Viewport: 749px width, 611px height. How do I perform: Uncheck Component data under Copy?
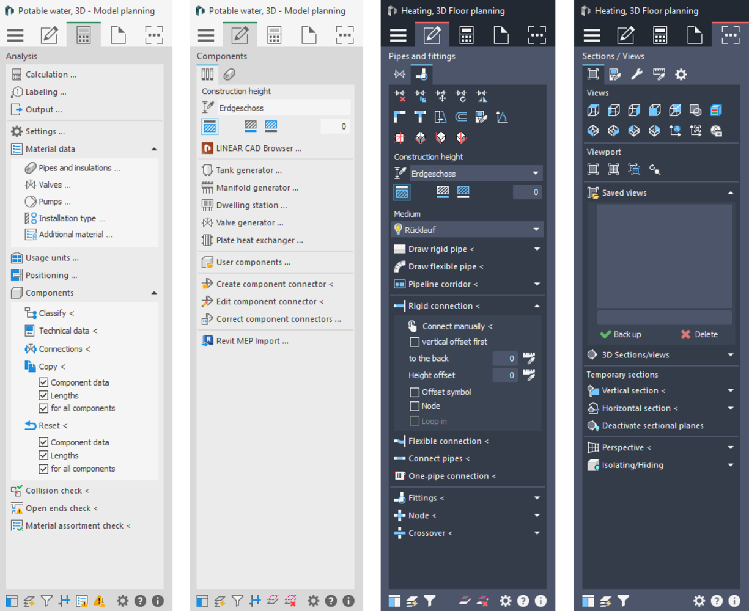tap(43, 382)
